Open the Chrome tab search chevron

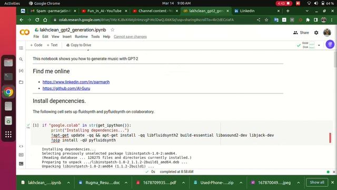(x=307, y=11)
